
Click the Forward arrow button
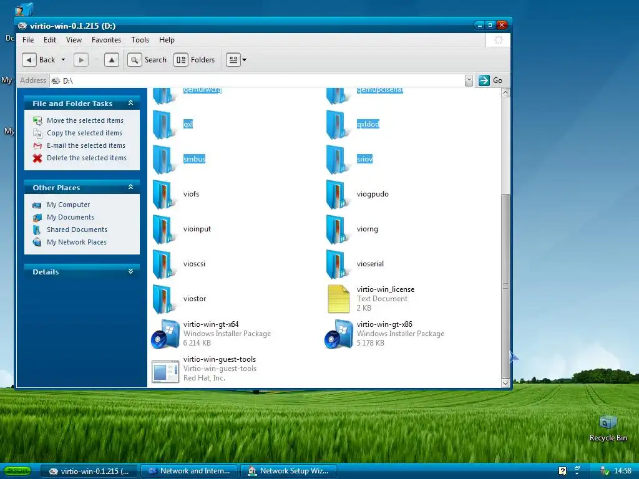tap(80, 60)
